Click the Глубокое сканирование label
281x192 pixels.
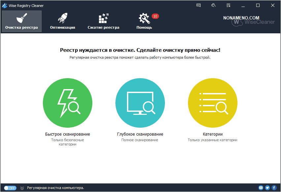140,134
